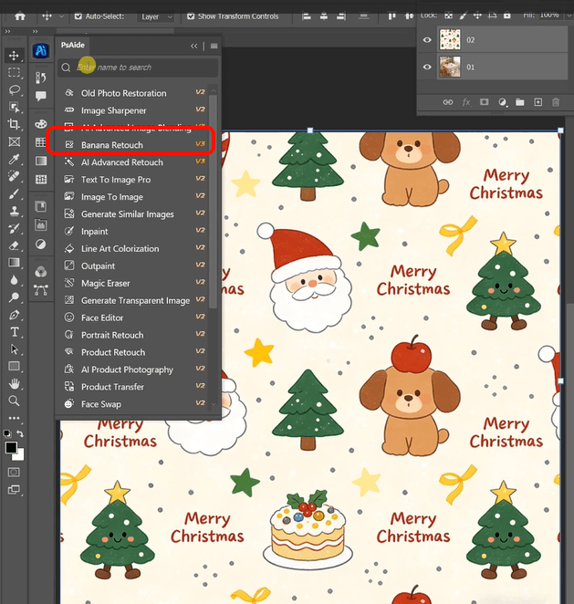This screenshot has width=574, height=604.
Task: Click the Align left edges button
Action: pos(307,16)
